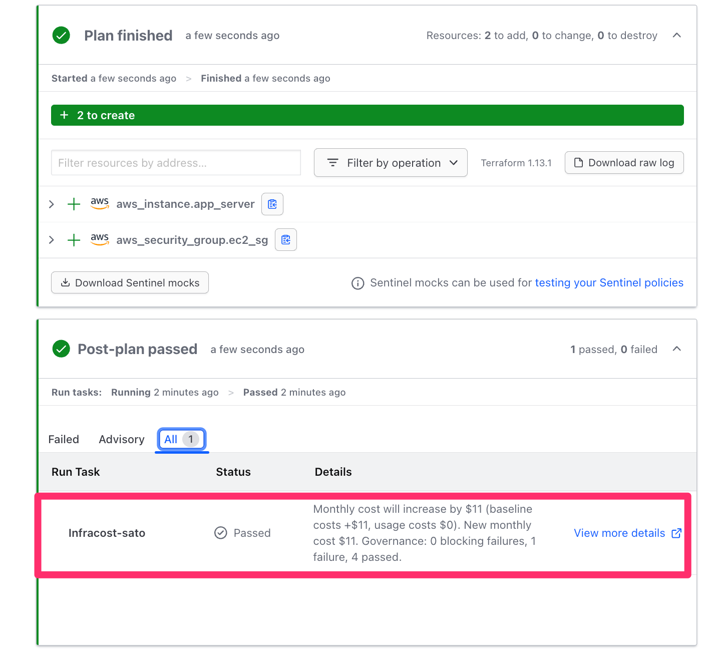Click Download Sentinel mocks button

tap(130, 283)
